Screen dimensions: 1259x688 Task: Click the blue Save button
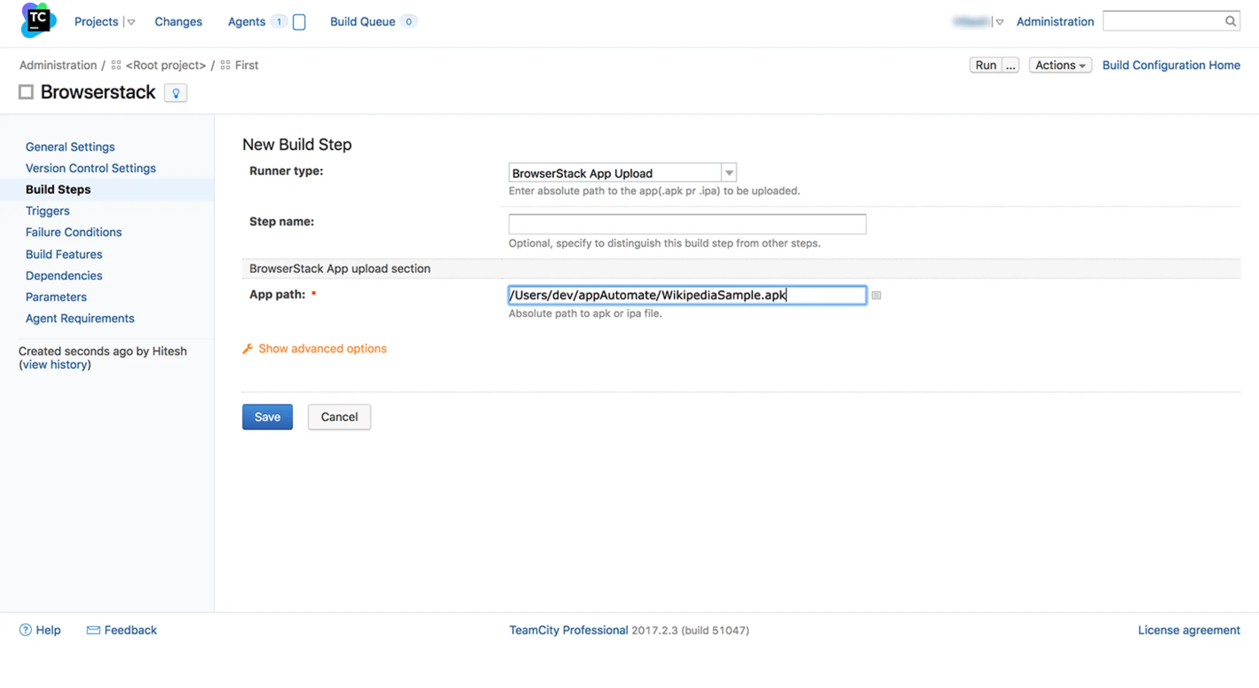267,417
